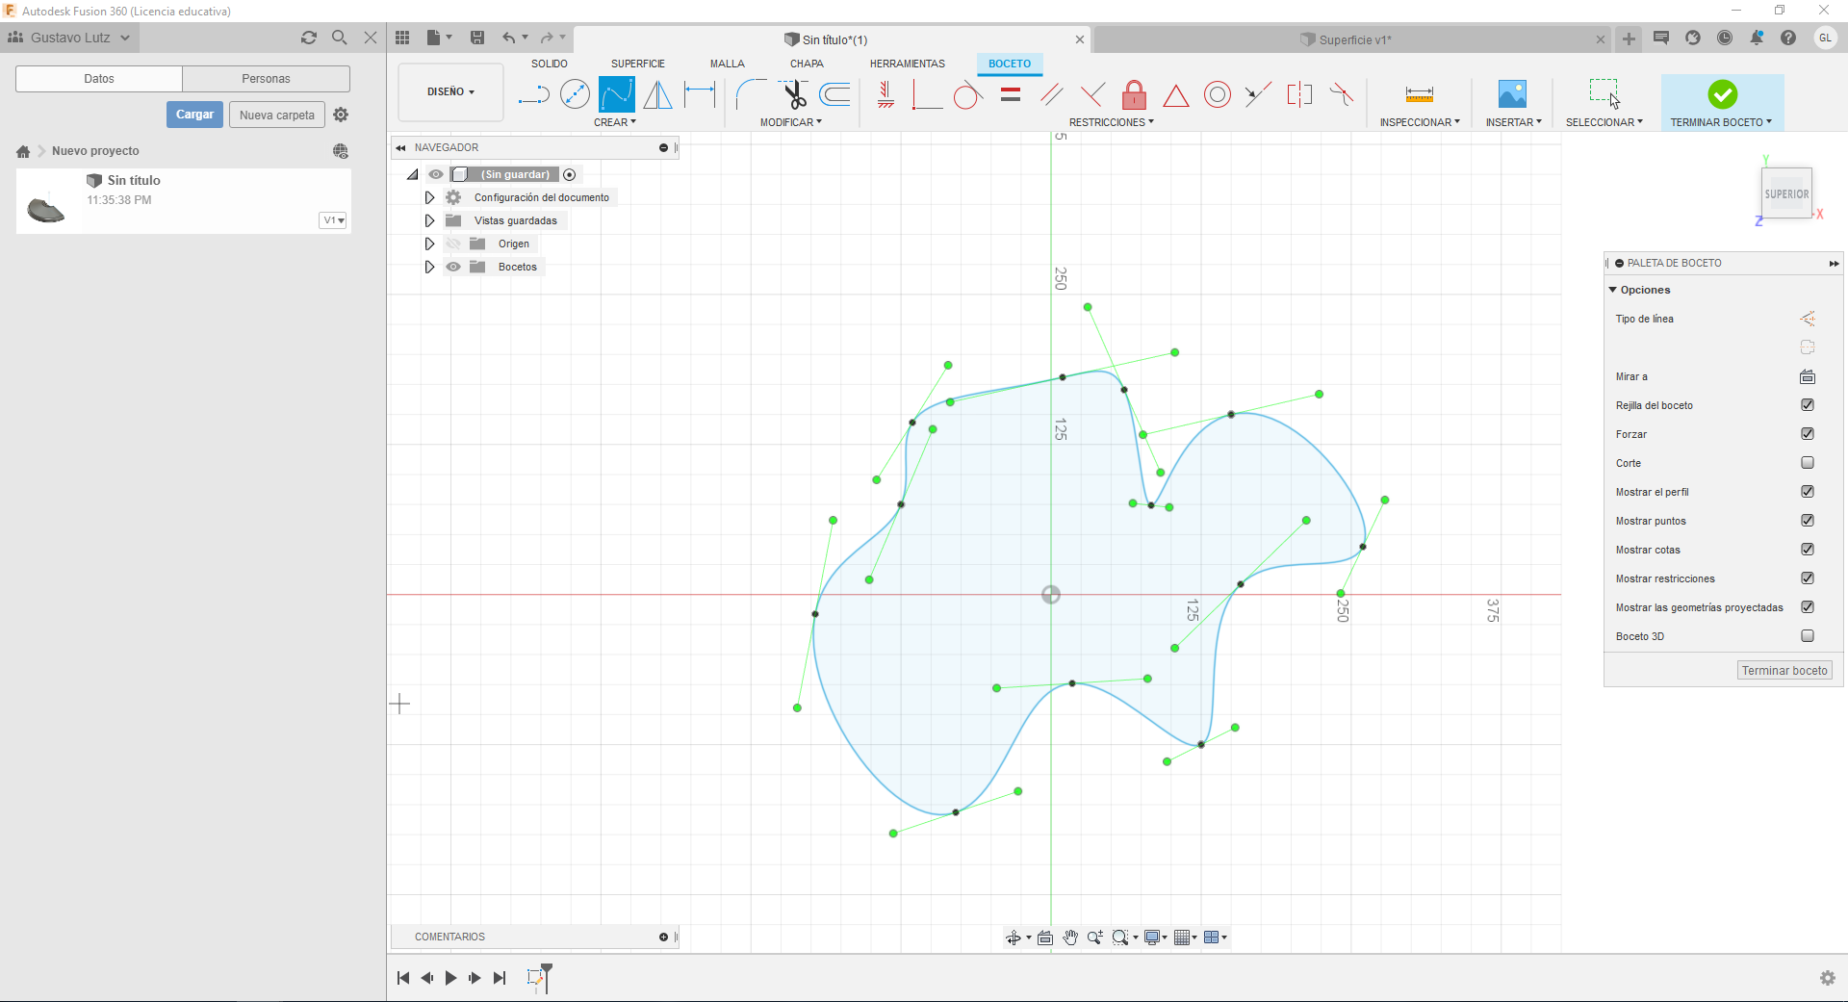1848x1002 pixels.
Task: Toggle Mostrar puntos checkbox
Action: pyautogui.click(x=1808, y=521)
